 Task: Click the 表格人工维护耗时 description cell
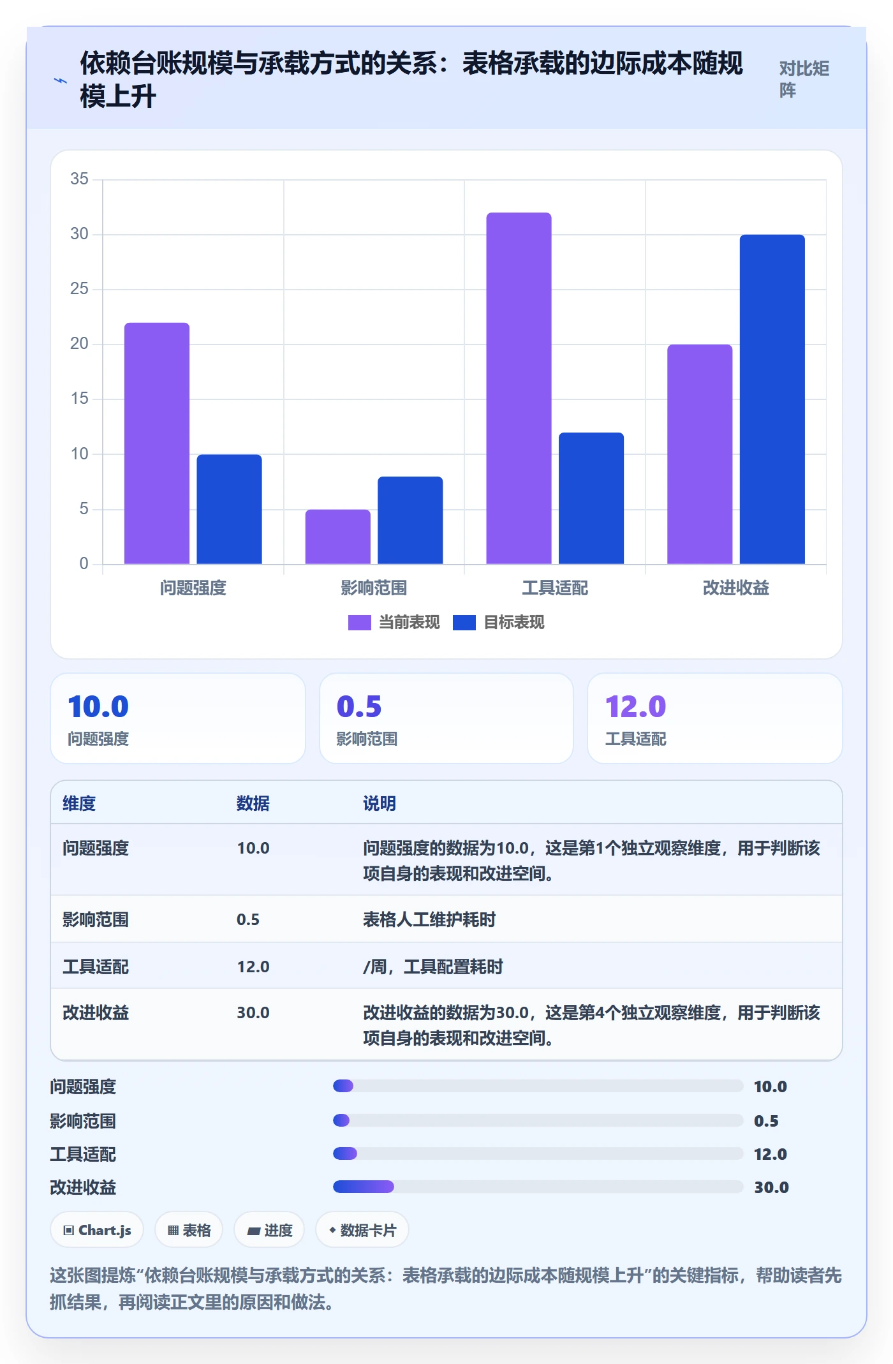point(429,919)
